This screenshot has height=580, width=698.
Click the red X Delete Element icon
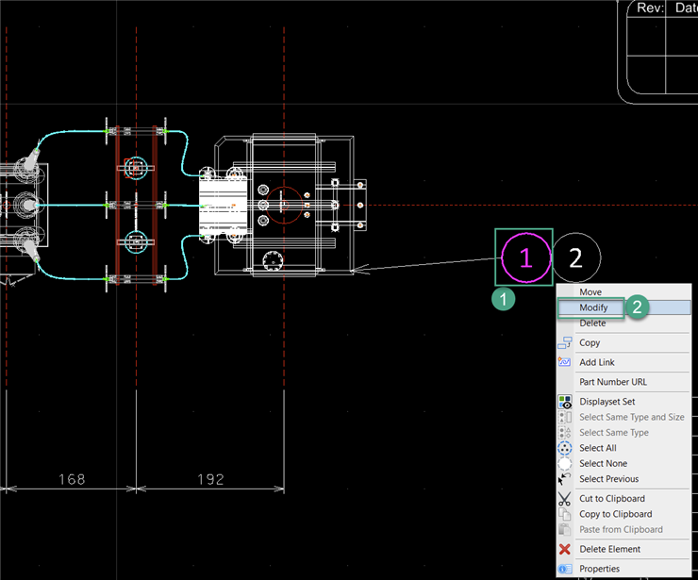565,549
